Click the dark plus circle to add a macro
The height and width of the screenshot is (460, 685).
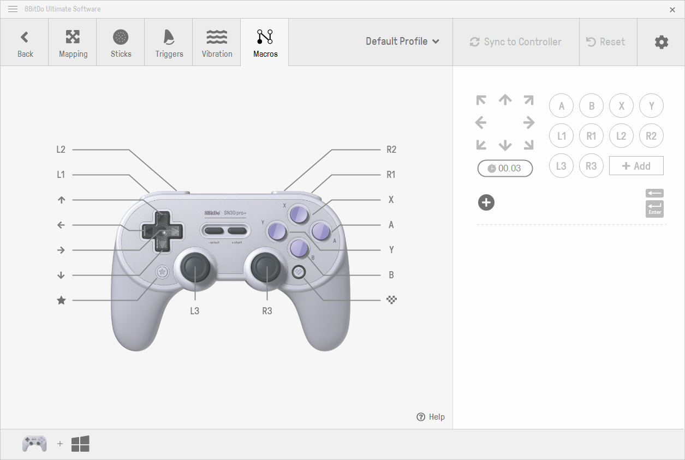(486, 202)
